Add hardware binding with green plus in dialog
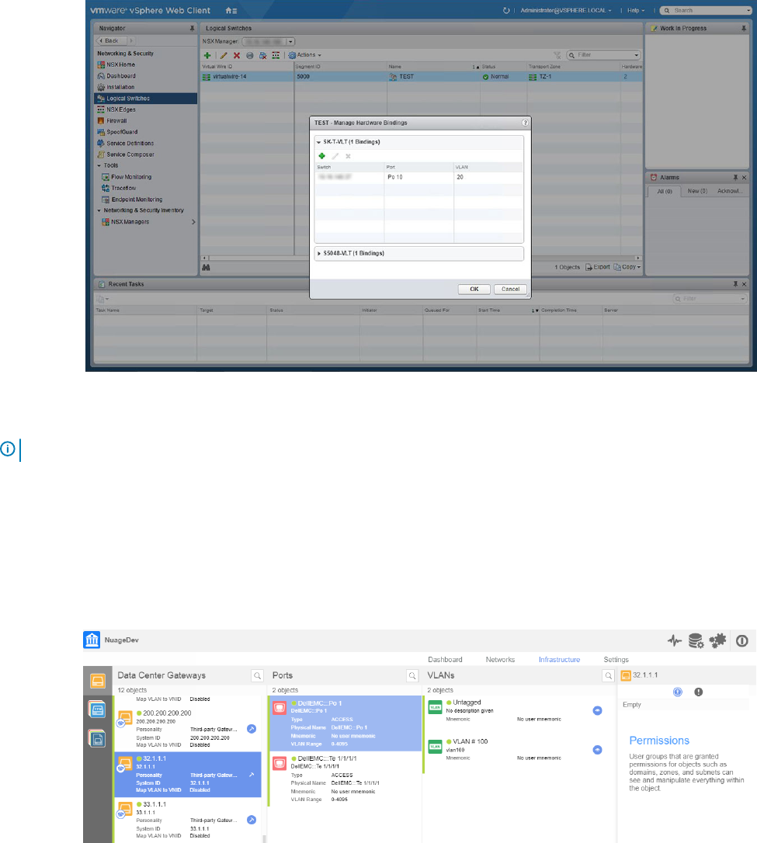This screenshot has width=757, height=843. [321, 156]
